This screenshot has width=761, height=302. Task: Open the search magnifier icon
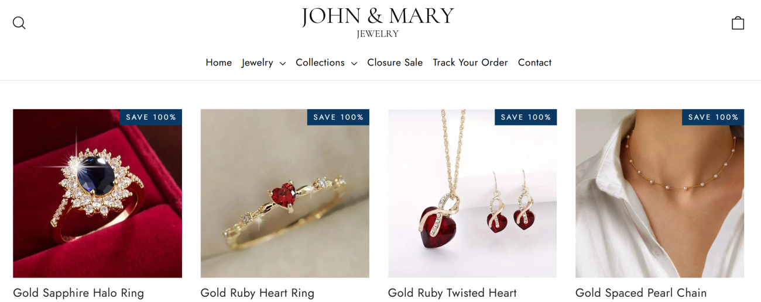(19, 23)
